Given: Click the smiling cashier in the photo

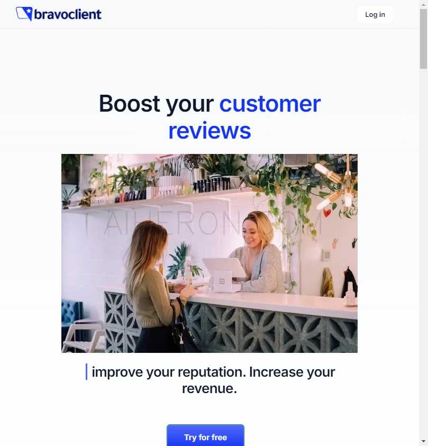Looking at the screenshot, I should point(258,252).
